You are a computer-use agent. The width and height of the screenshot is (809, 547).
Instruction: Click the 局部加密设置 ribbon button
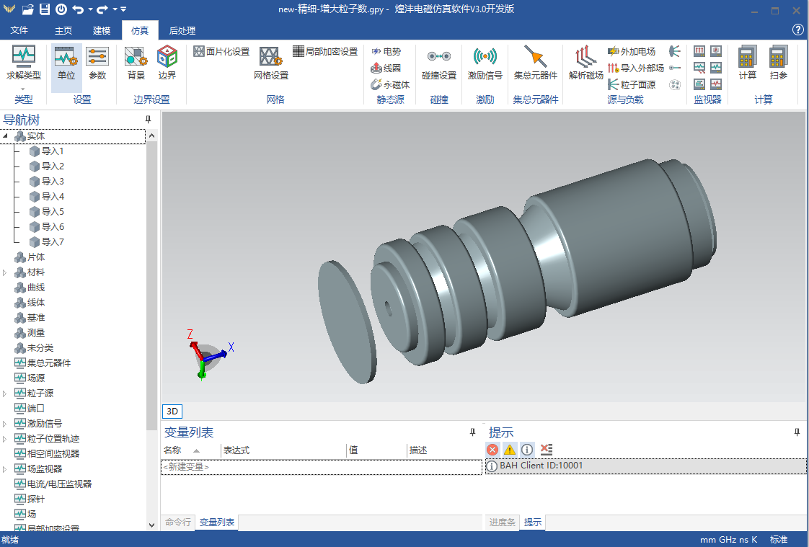325,52
